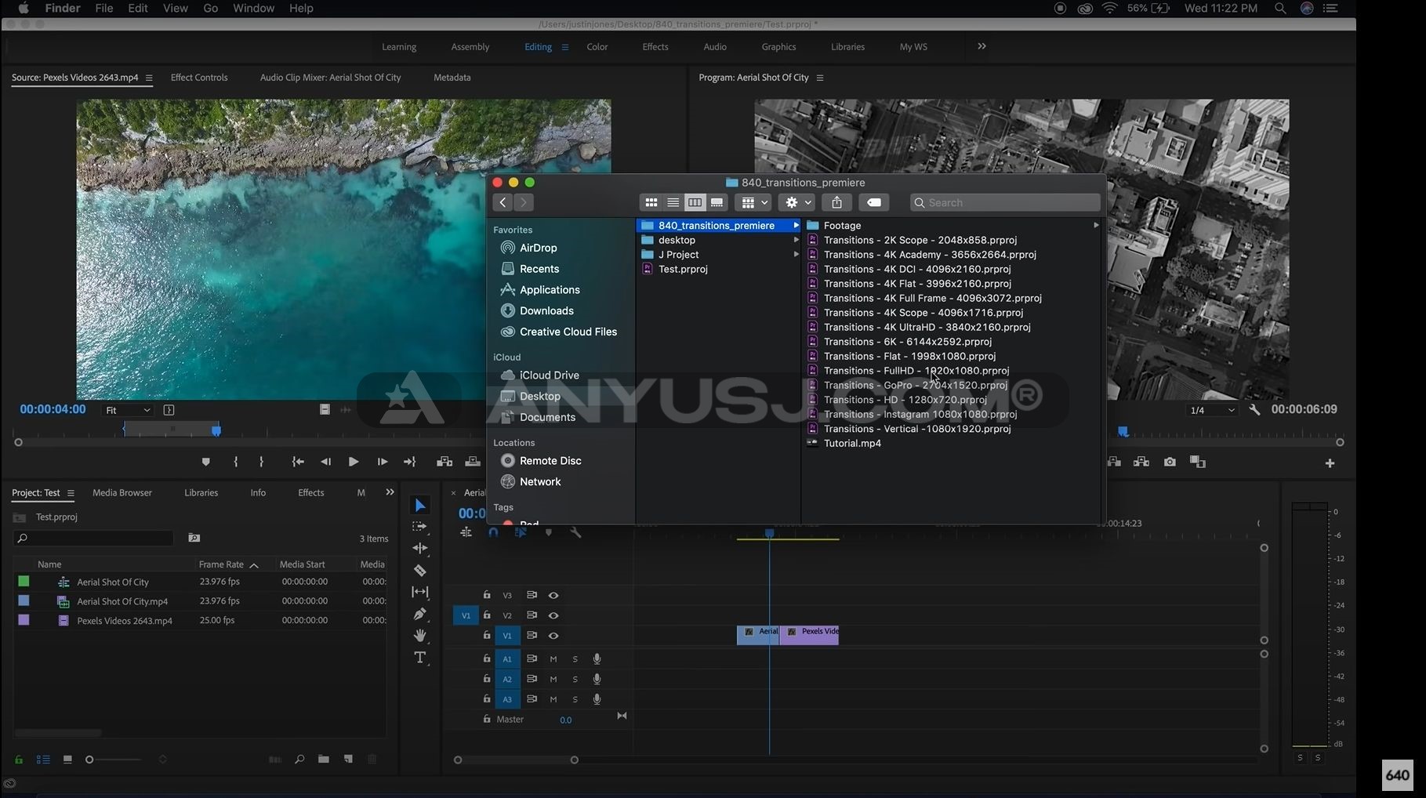The image size is (1426, 798).
Task: Step forward one frame in Source monitor
Action: click(x=382, y=462)
